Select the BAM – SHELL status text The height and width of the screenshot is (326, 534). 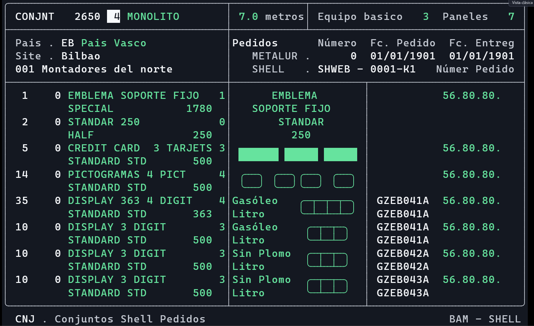(485, 319)
